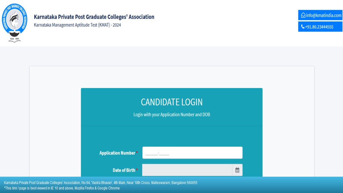Click the 'Login with your Application Number and DOB' text

tap(171, 115)
